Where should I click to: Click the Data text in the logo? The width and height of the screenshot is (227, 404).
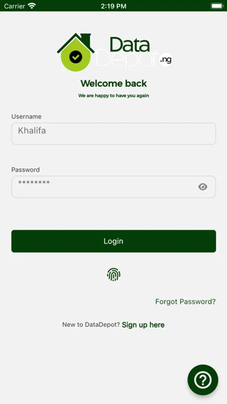[129, 44]
